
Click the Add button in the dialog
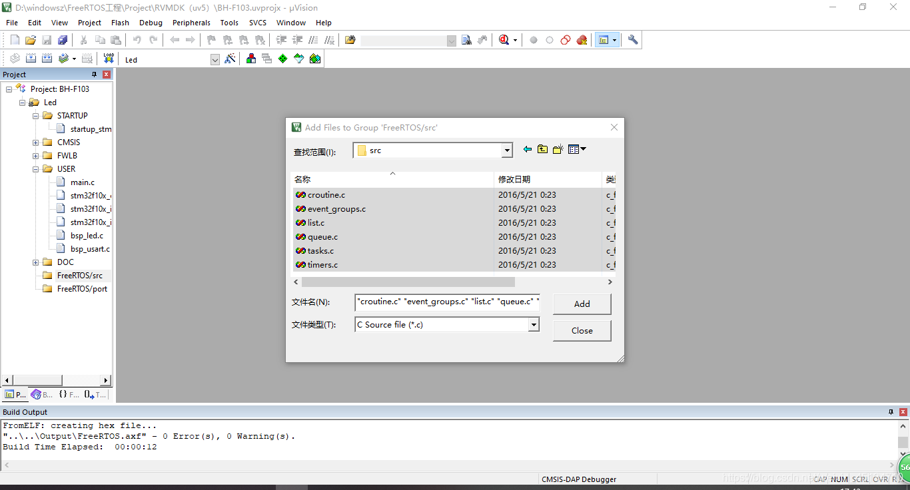pos(581,304)
